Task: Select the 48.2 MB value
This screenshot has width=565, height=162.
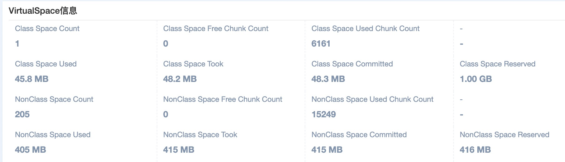Action: [180, 79]
